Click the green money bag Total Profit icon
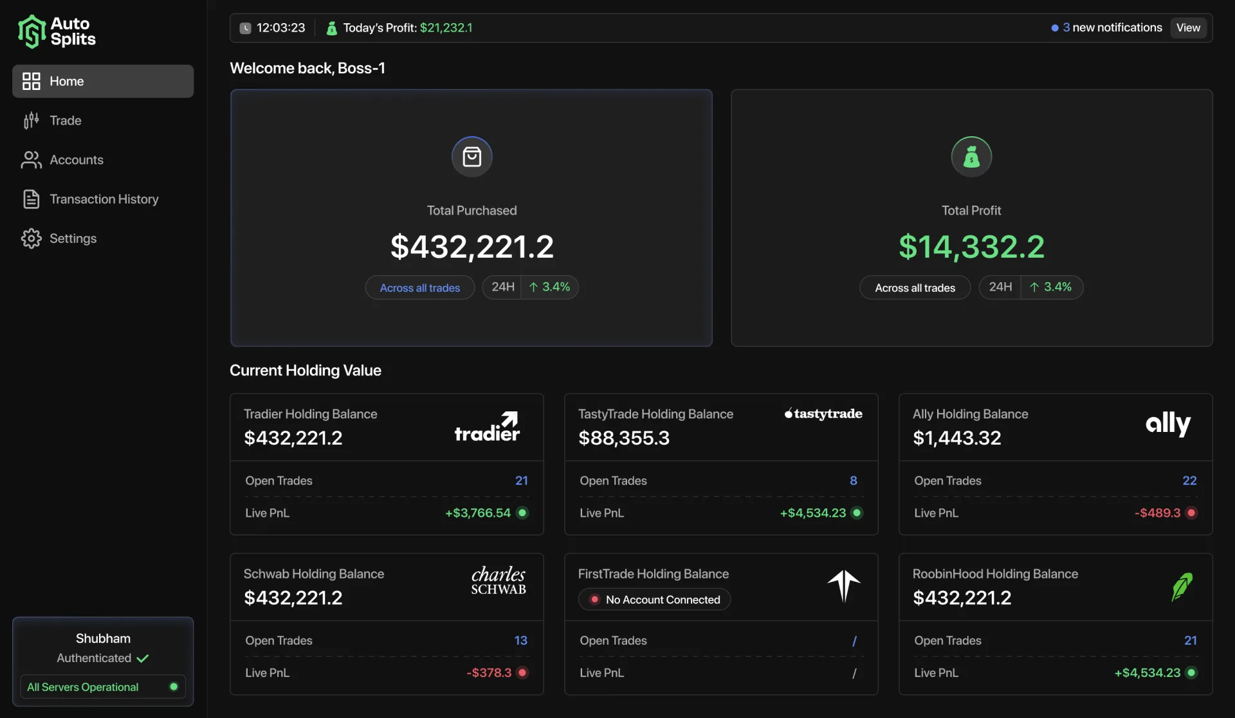This screenshot has height=718, width=1235. point(971,156)
